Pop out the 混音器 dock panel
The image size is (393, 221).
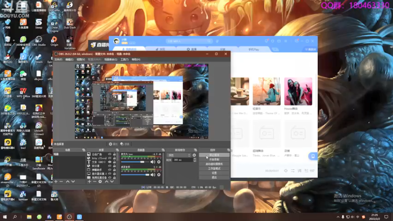(163, 150)
